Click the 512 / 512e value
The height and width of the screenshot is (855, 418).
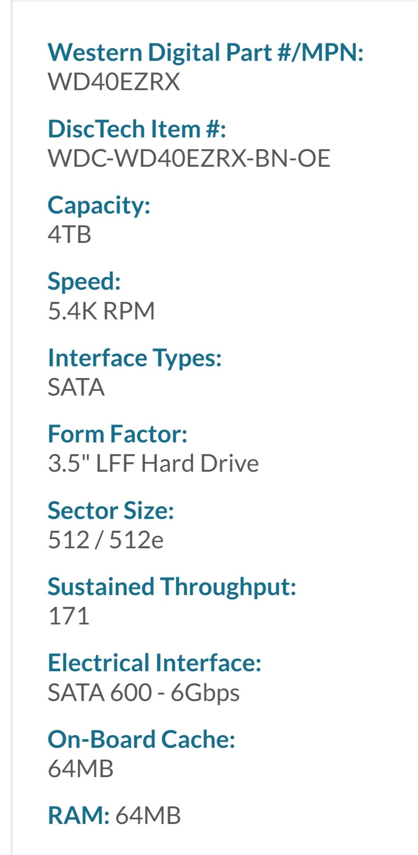(105, 540)
